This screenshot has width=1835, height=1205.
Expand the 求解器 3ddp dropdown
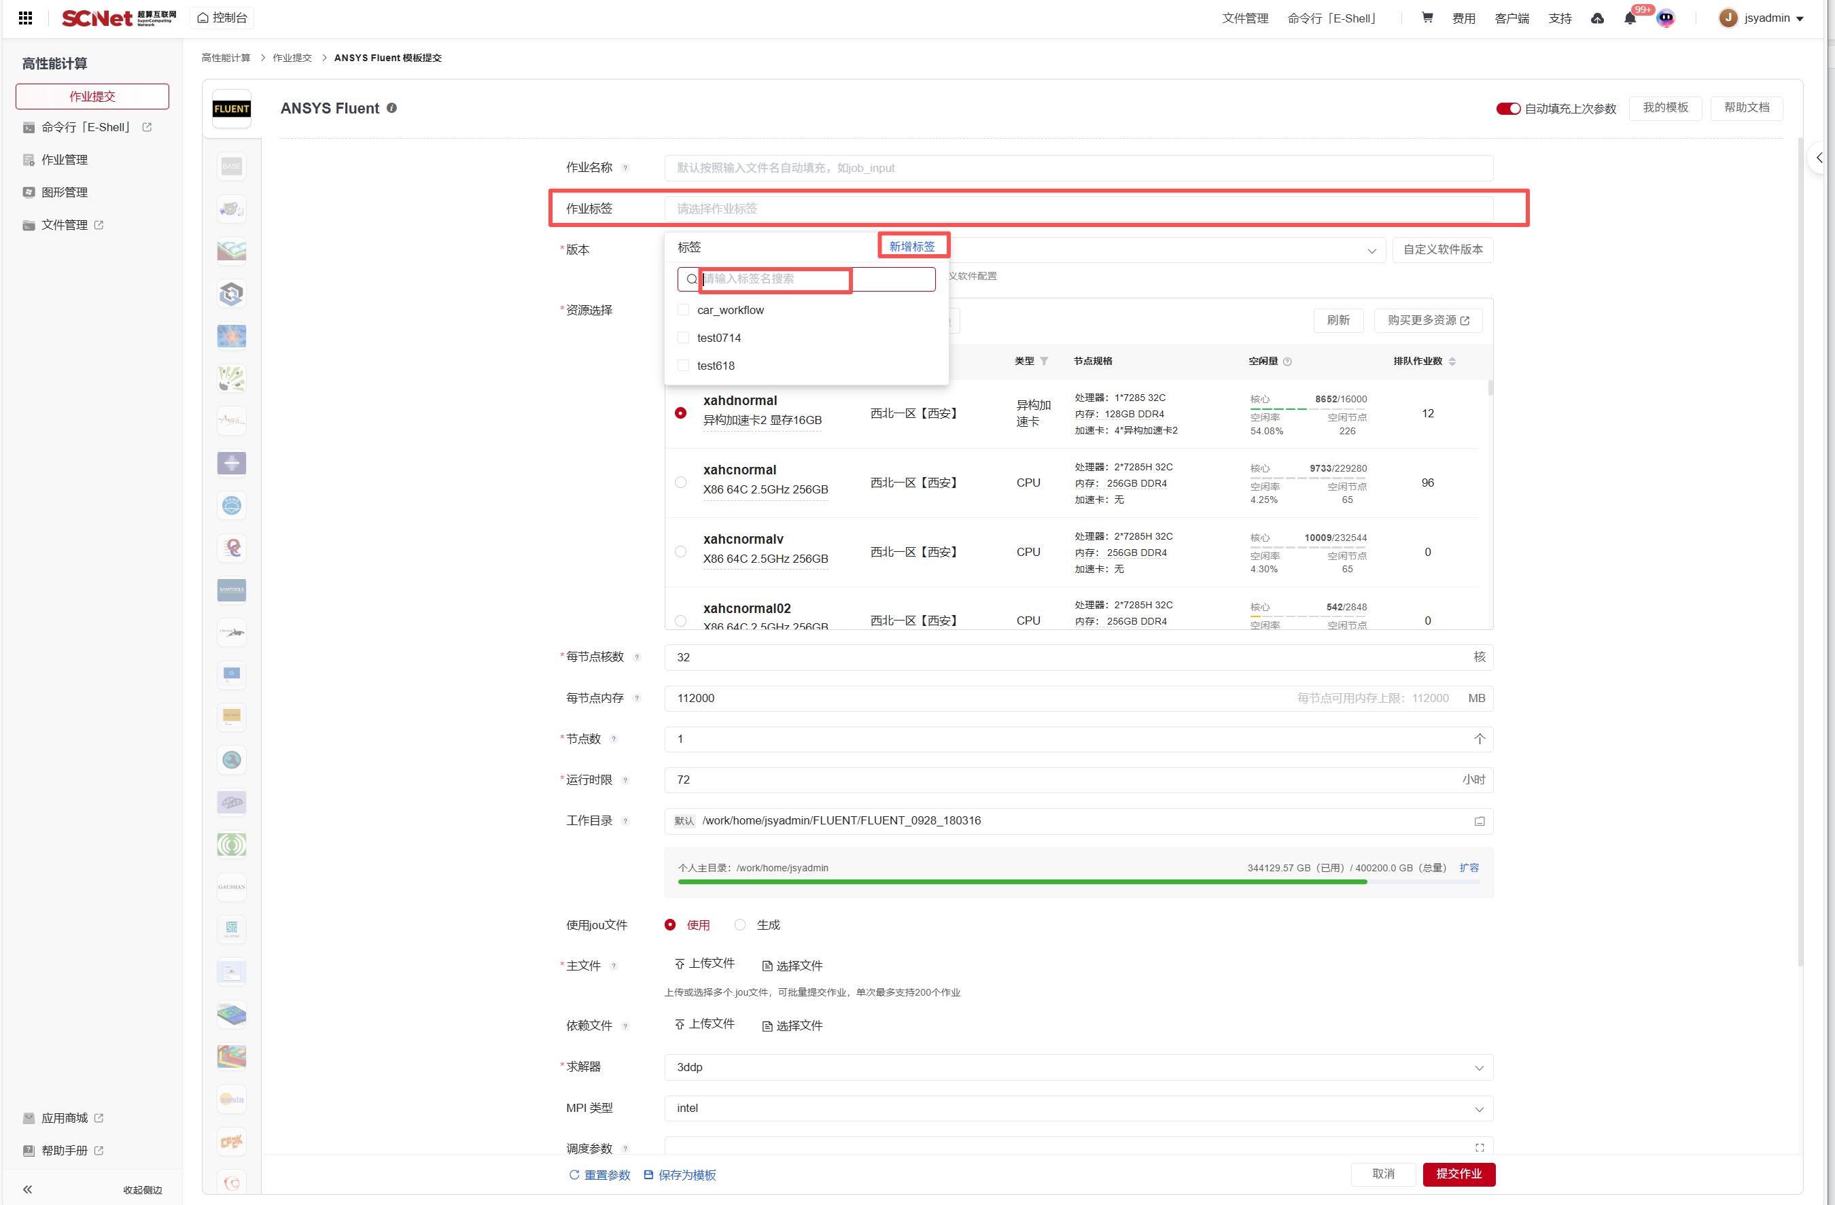(1078, 1067)
